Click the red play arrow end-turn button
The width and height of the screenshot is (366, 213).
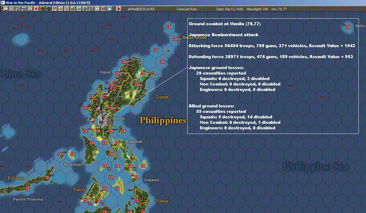119,9
